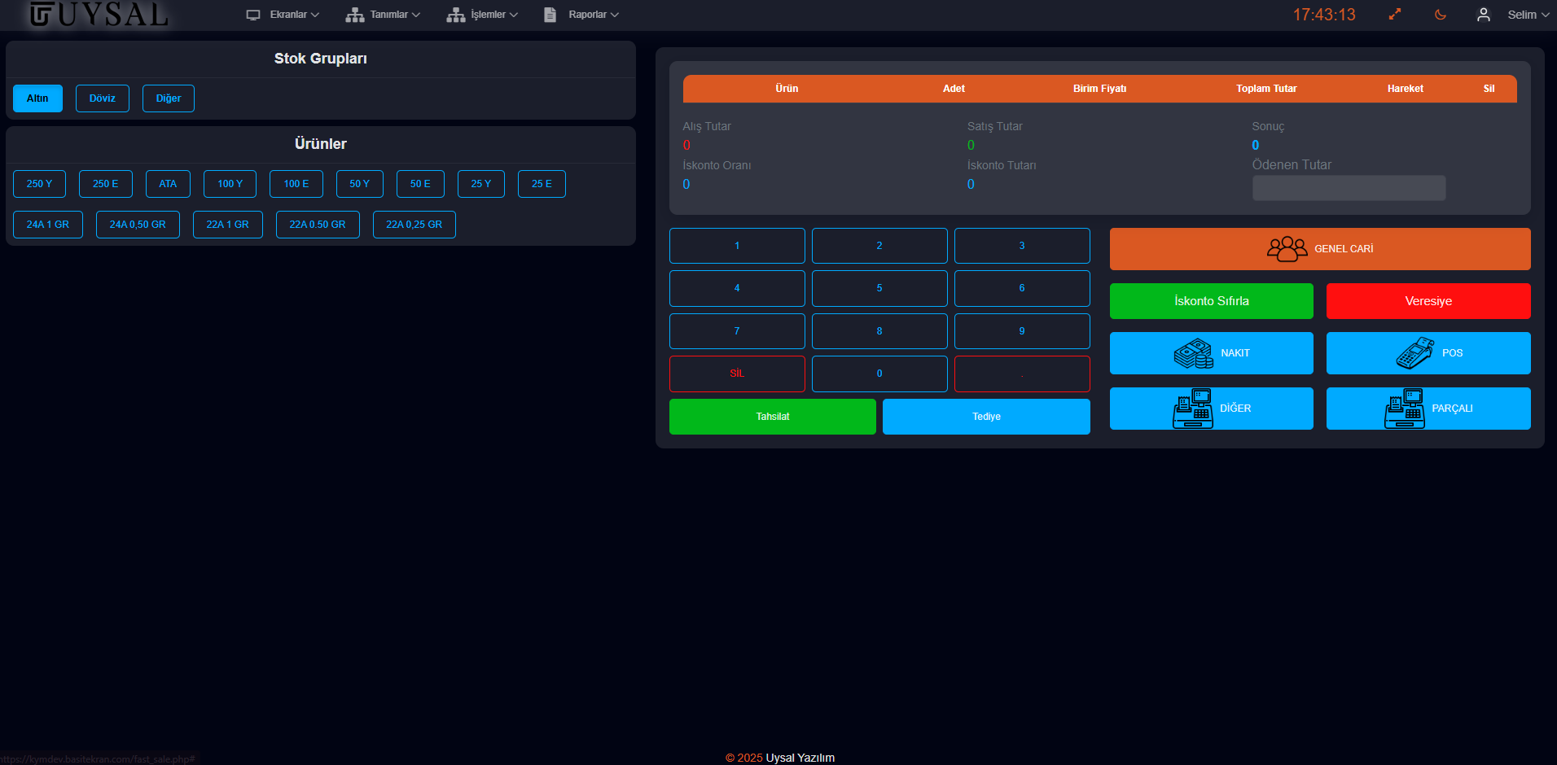The width and height of the screenshot is (1557, 765).
Task: Add product 50 E
Action: [420, 184]
